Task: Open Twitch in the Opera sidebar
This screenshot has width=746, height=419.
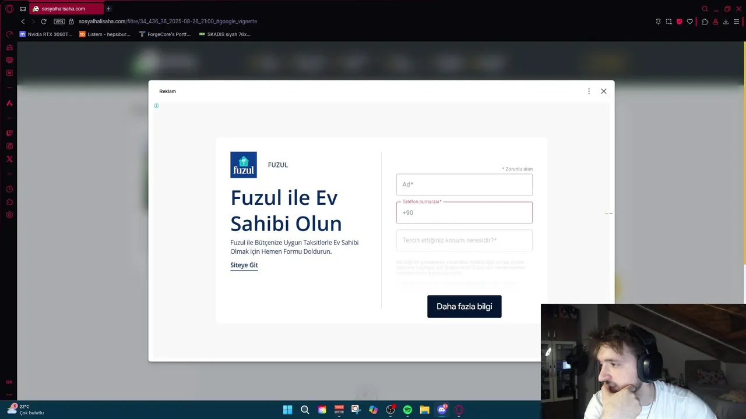Action: coord(9,133)
